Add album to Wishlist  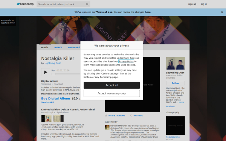pos(138,115)
